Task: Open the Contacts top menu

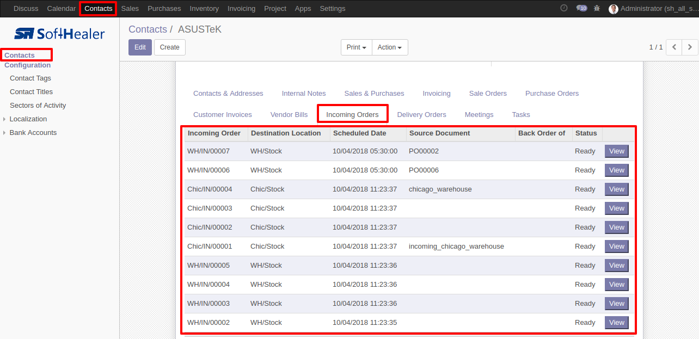Action: pyautogui.click(x=99, y=9)
